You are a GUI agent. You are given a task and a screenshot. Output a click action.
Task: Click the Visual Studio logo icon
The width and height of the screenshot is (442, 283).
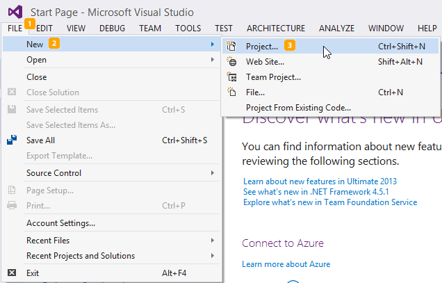point(15,11)
